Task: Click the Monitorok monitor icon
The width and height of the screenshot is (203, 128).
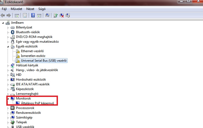Action: (13, 99)
